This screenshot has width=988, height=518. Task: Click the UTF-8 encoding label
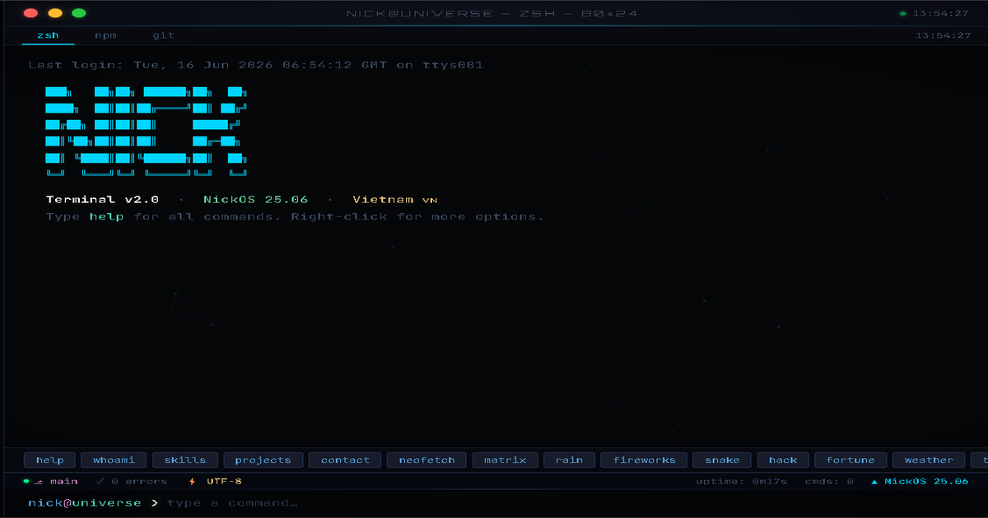pyautogui.click(x=224, y=482)
